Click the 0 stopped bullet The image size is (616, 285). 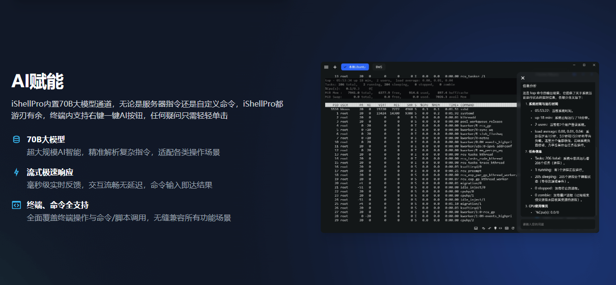[x=557, y=188]
